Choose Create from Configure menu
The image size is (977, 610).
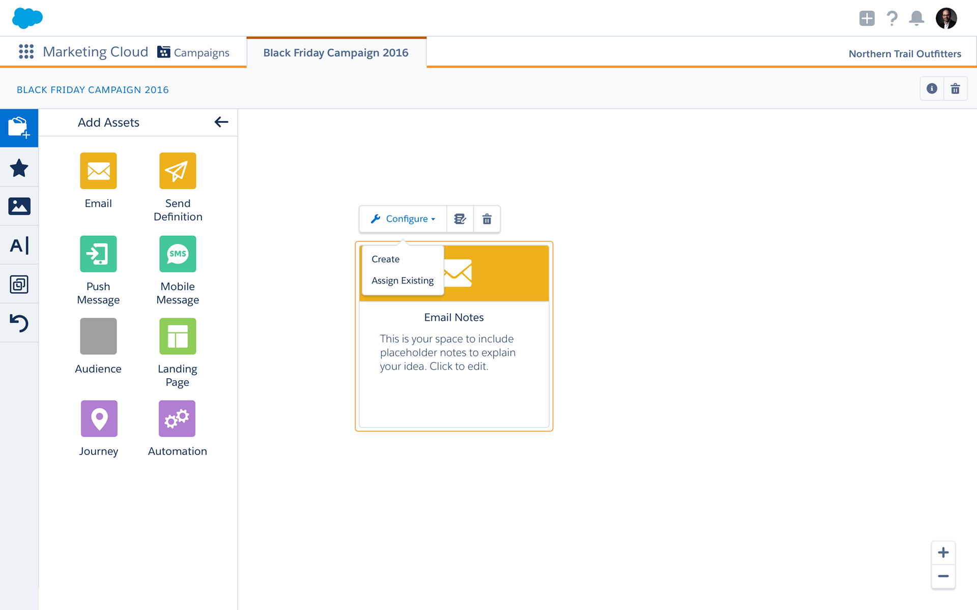[385, 259]
